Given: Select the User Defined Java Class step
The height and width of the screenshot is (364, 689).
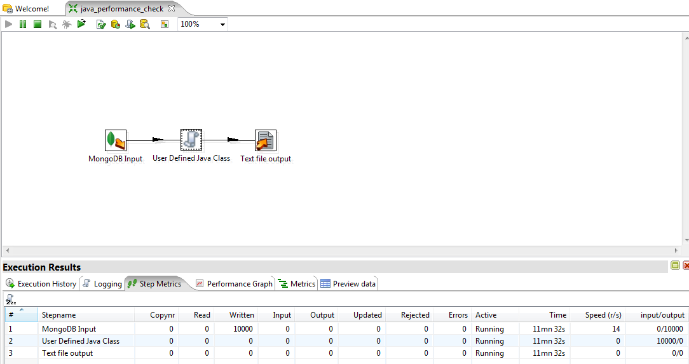Looking at the screenshot, I should point(191,140).
